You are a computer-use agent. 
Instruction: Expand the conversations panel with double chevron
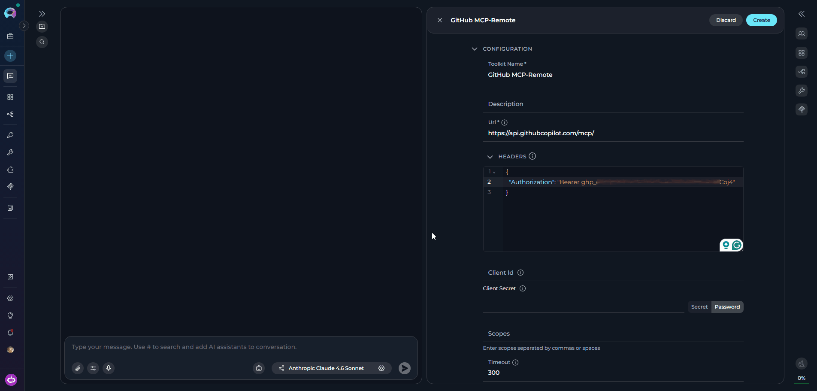[x=42, y=14]
